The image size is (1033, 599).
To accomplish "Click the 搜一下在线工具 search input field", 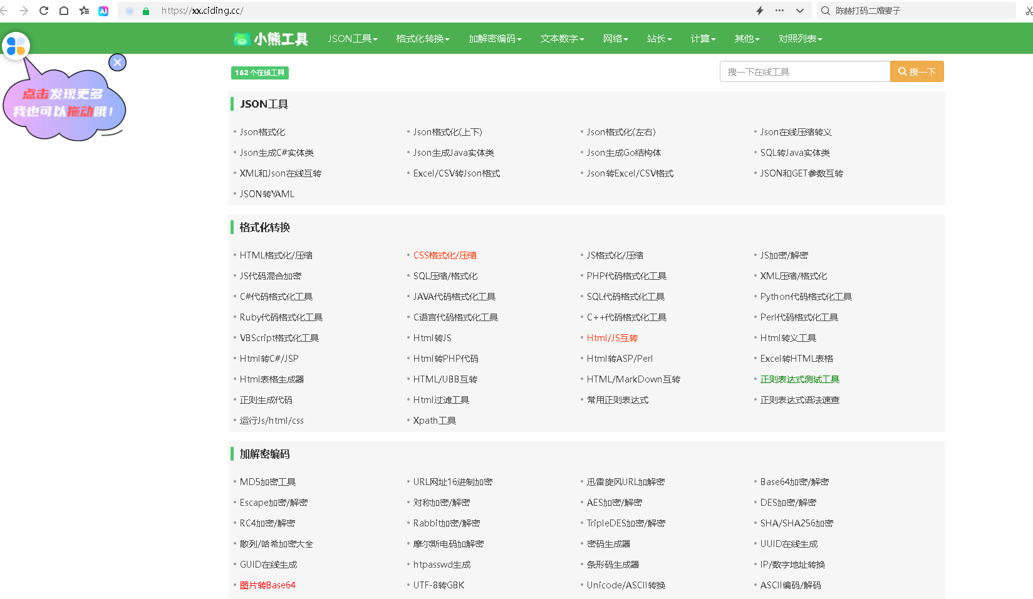I will (804, 72).
